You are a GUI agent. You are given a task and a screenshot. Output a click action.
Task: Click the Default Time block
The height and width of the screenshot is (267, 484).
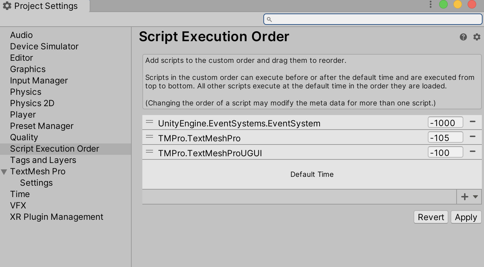[312, 174]
